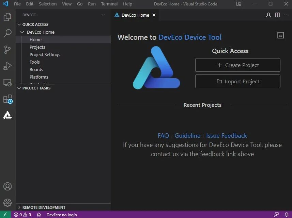This screenshot has width=292, height=218.
Task: Select Home in the sidebar tree
Action: (x=63, y=39)
